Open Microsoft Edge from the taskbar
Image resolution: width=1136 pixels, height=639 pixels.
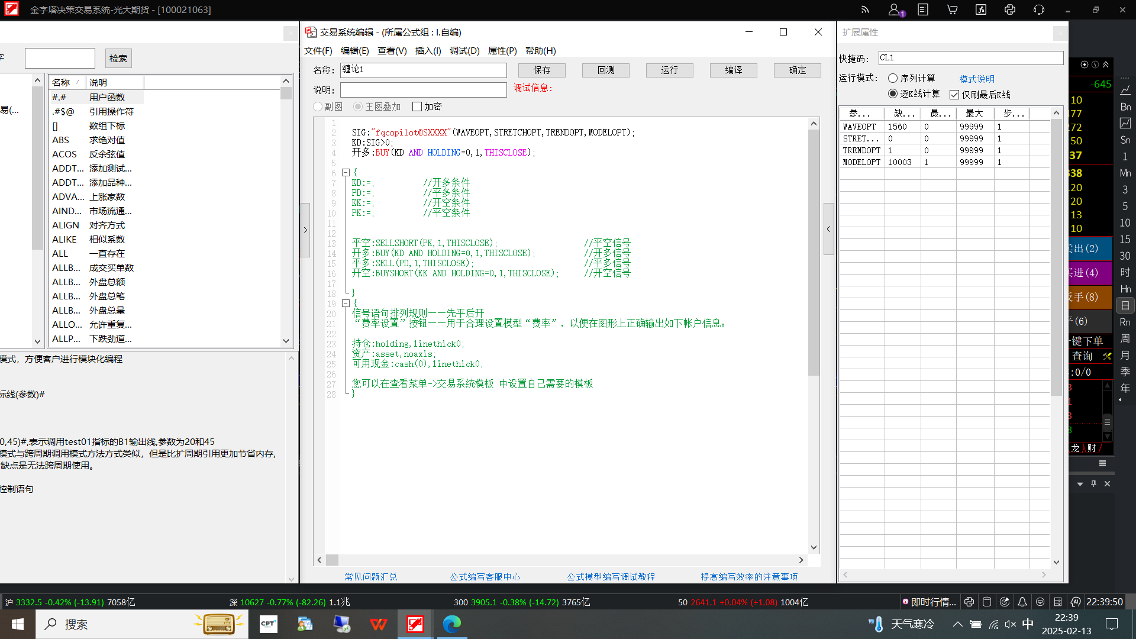coord(452,624)
